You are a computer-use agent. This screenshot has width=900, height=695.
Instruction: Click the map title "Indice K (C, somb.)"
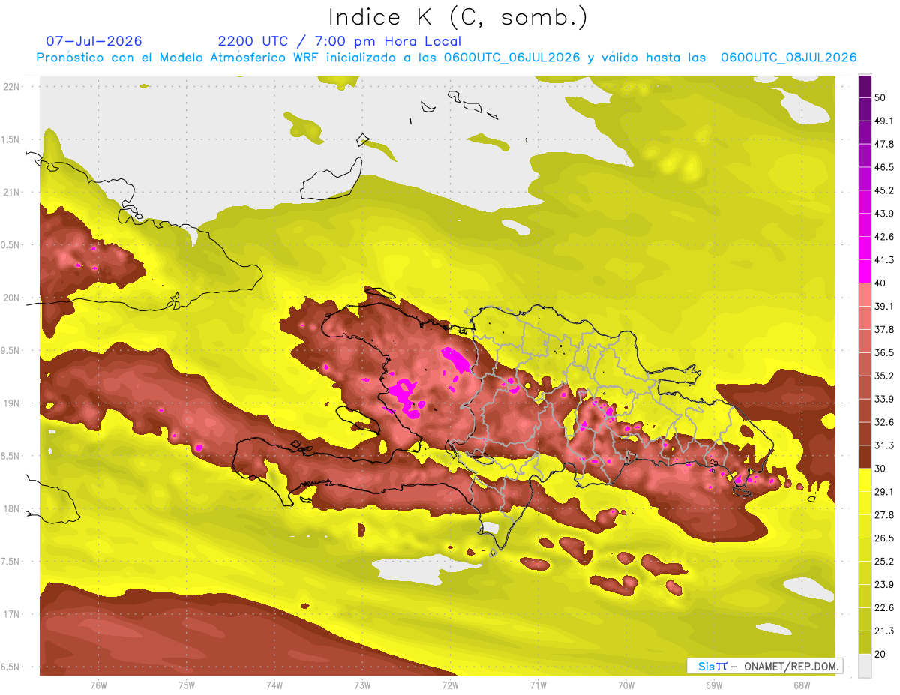[x=457, y=17]
